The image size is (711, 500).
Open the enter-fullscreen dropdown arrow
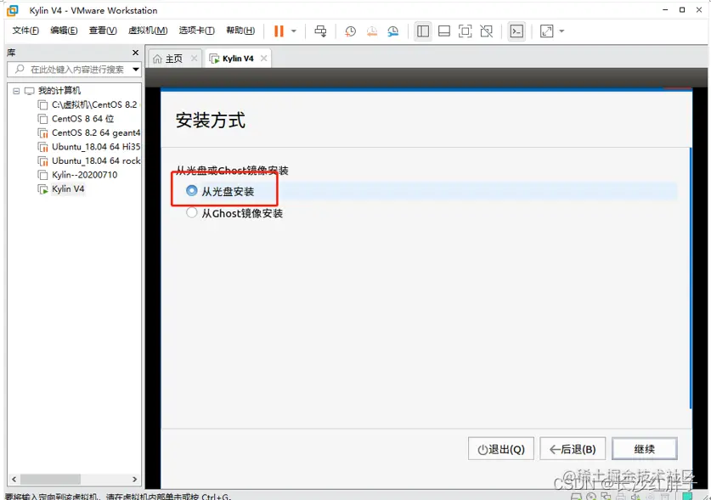(x=562, y=31)
